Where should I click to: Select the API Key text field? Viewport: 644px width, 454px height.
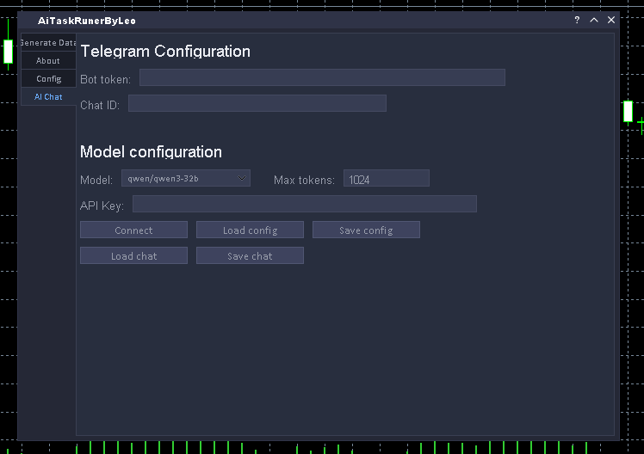tap(304, 205)
